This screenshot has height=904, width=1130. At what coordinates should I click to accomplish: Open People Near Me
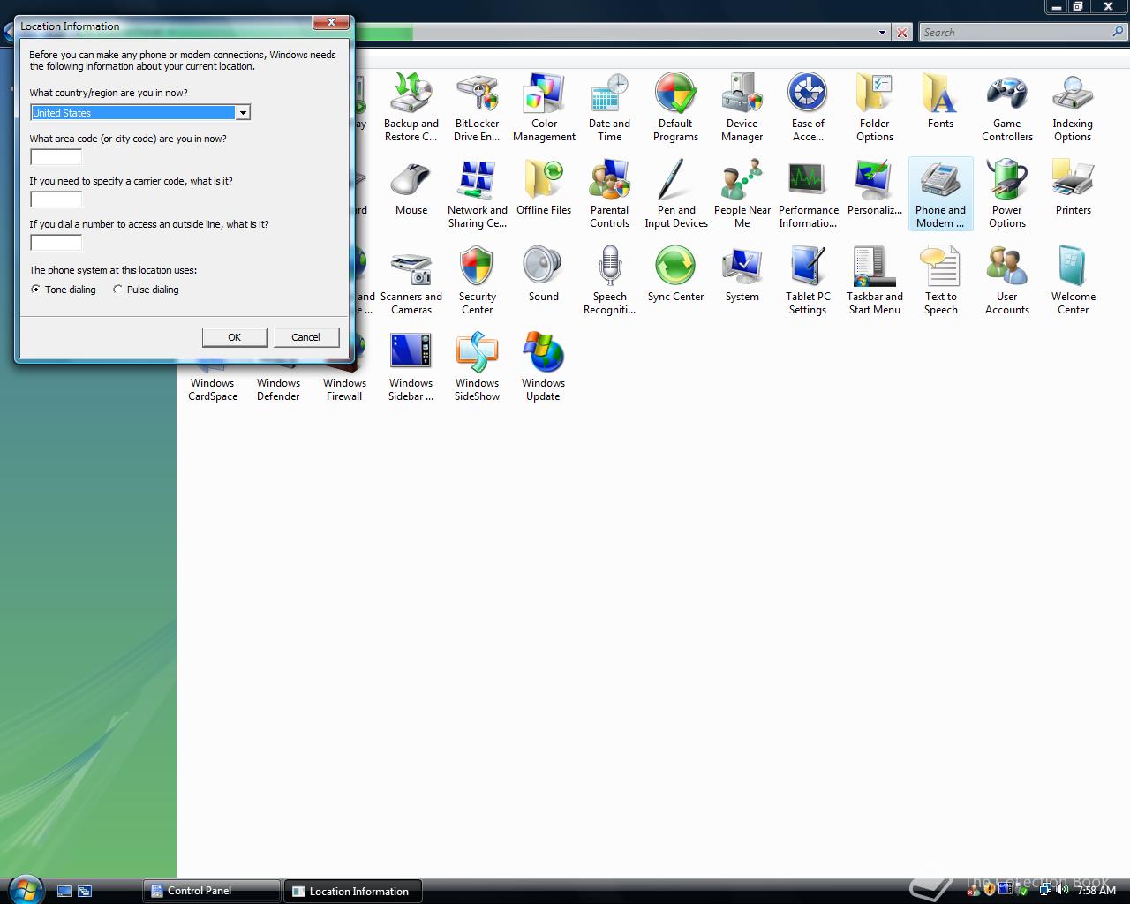(x=742, y=194)
